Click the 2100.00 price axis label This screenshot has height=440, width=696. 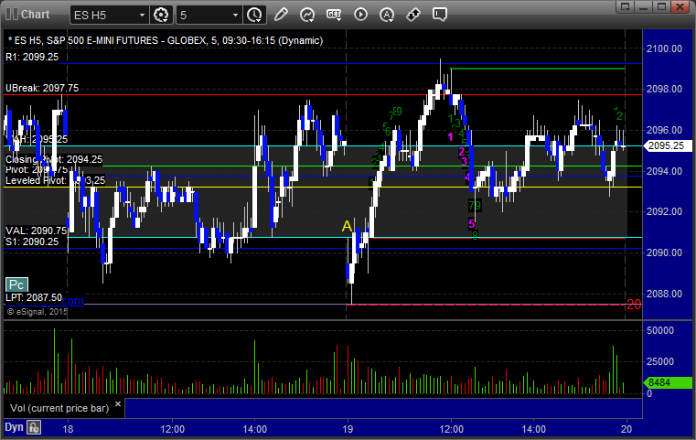click(x=665, y=48)
